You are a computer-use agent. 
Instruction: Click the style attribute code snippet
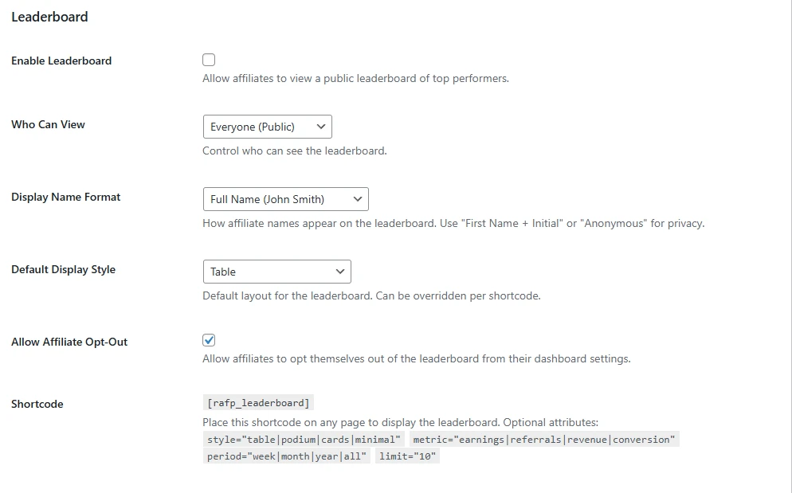[x=300, y=439]
